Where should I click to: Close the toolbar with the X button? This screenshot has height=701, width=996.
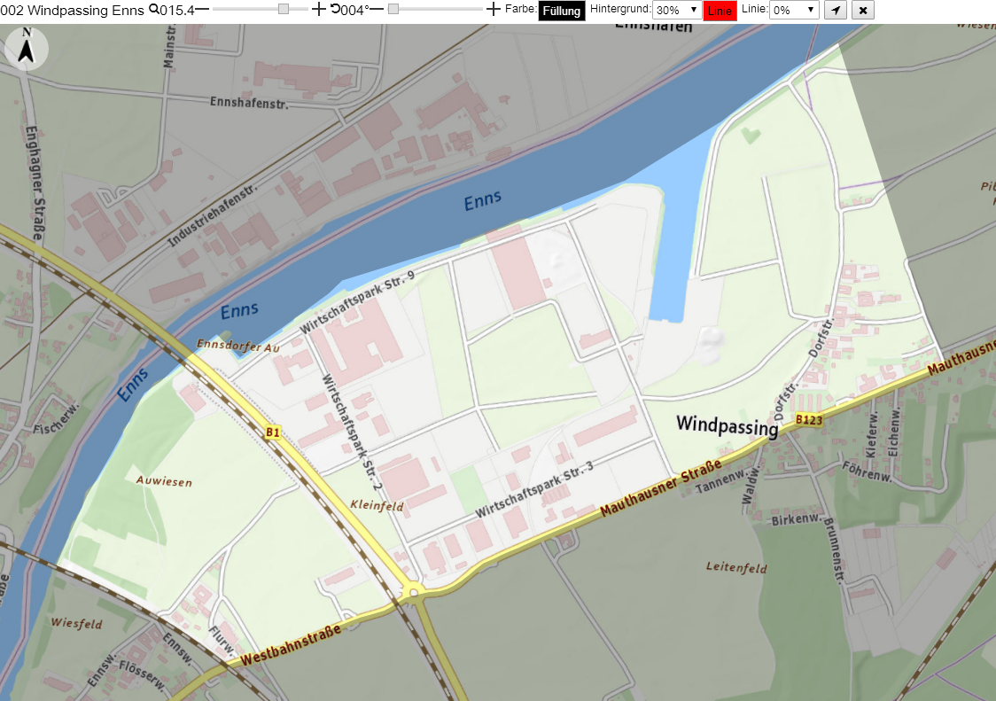point(862,10)
